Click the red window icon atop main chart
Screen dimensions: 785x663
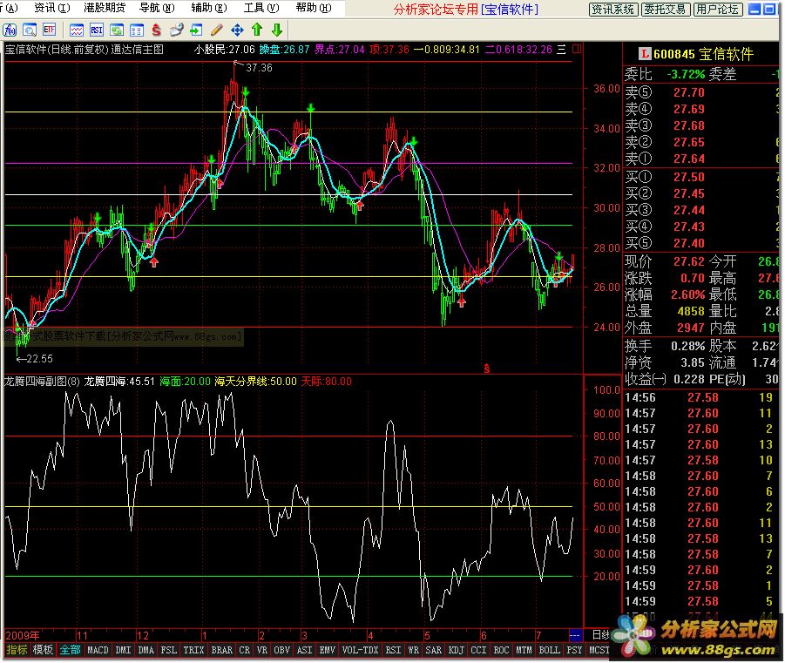coord(577,49)
